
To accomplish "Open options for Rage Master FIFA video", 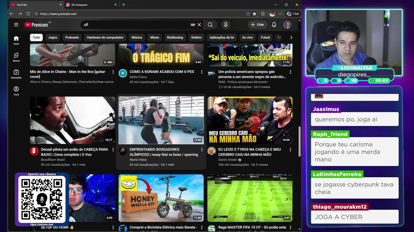I will [x=290, y=227].
